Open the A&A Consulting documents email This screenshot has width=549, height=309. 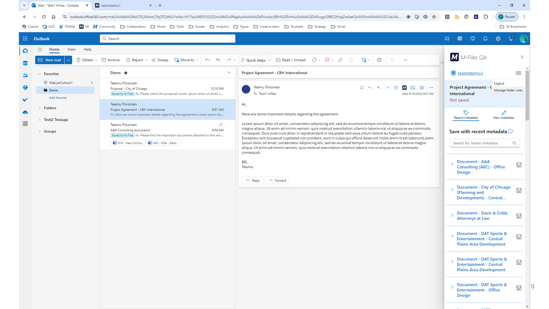[168, 135]
